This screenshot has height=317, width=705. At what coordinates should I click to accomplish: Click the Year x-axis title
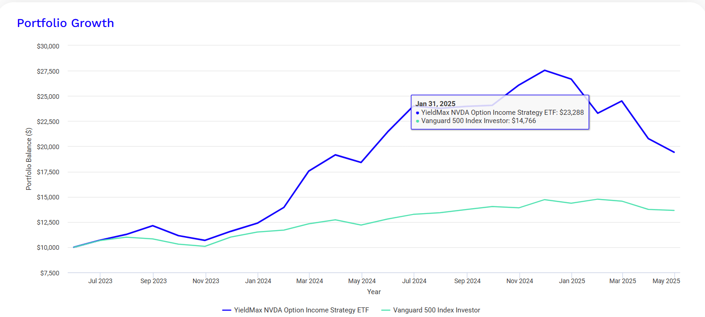pos(374,291)
